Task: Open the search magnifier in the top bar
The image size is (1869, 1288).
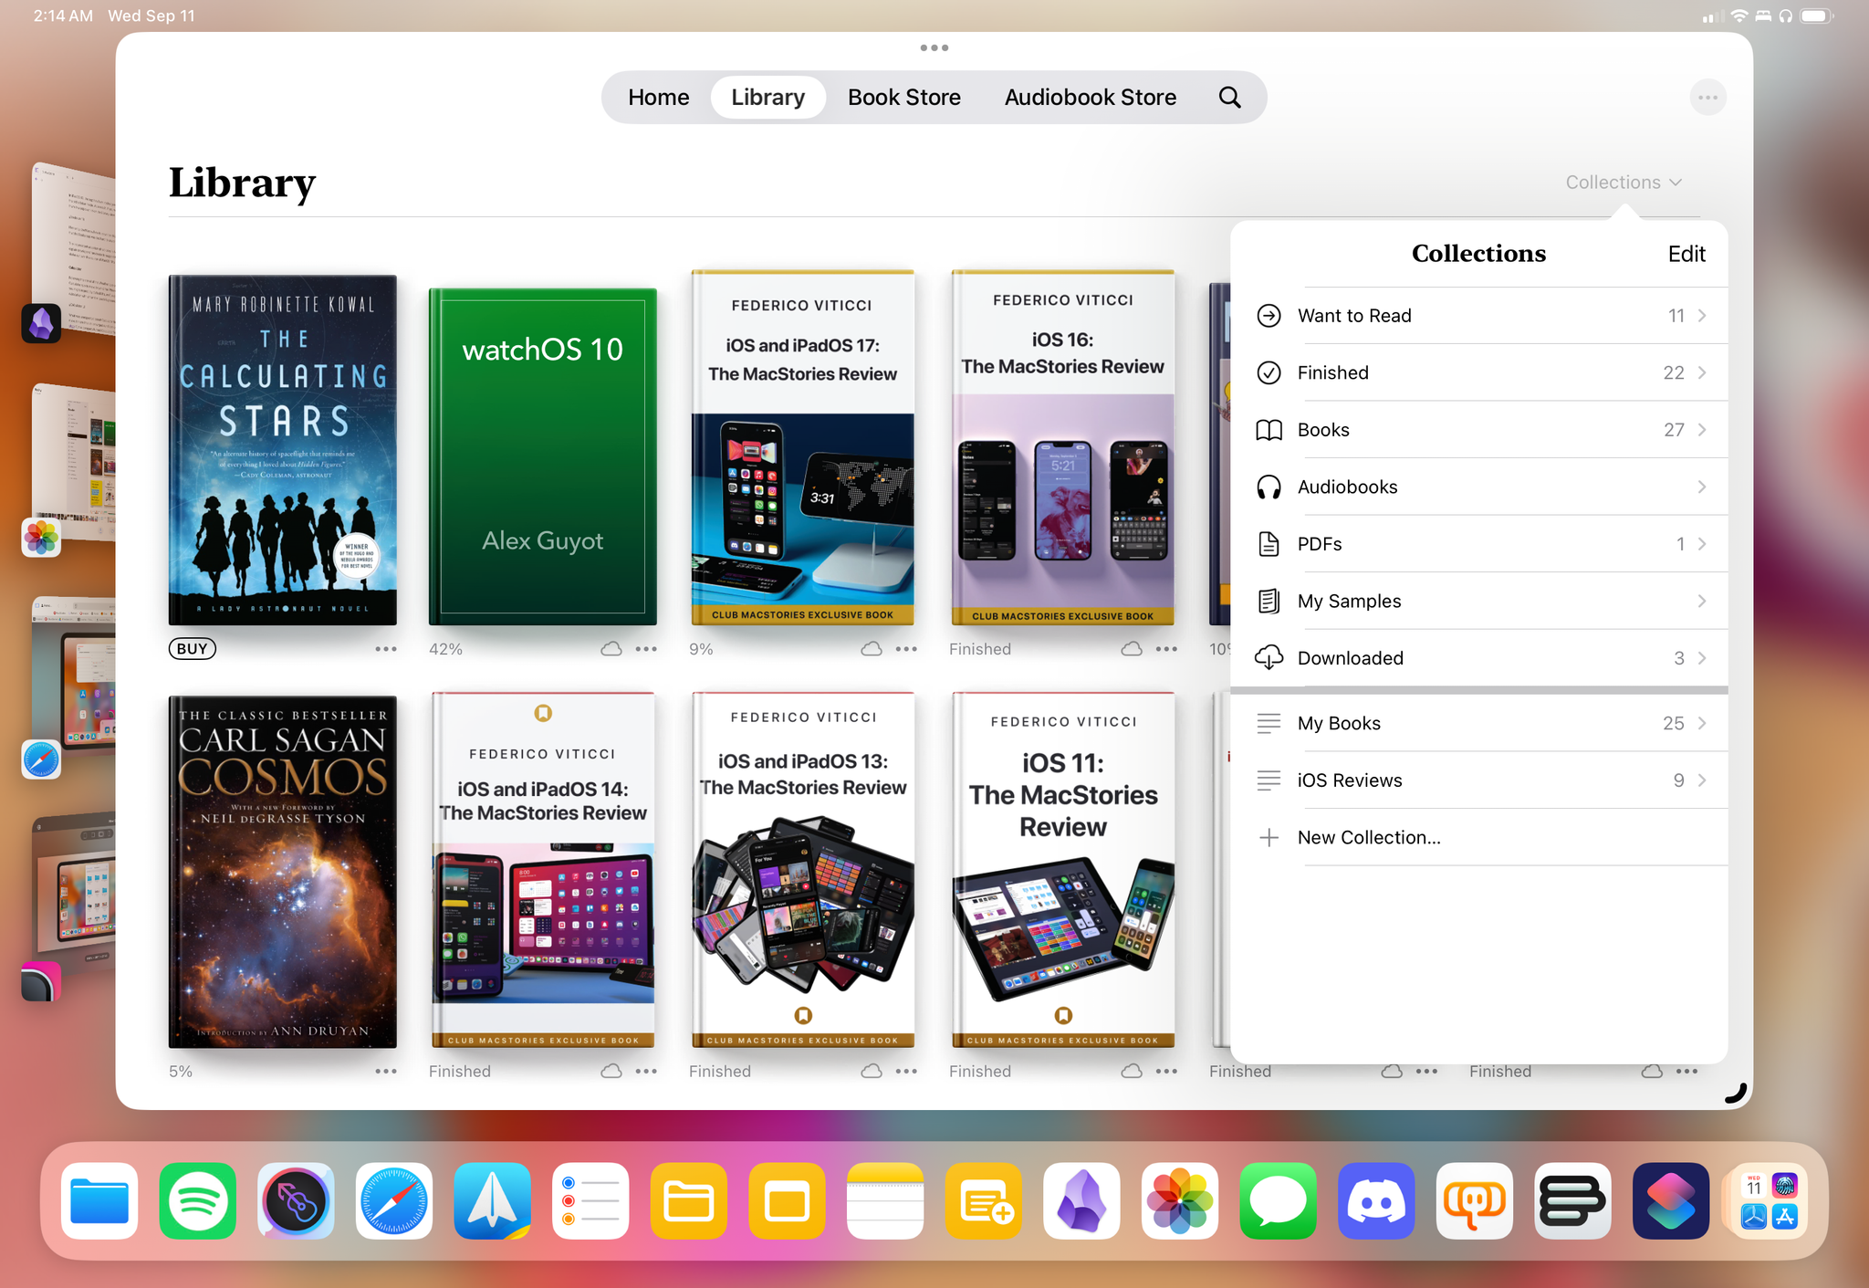Action: tap(1229, 98)
